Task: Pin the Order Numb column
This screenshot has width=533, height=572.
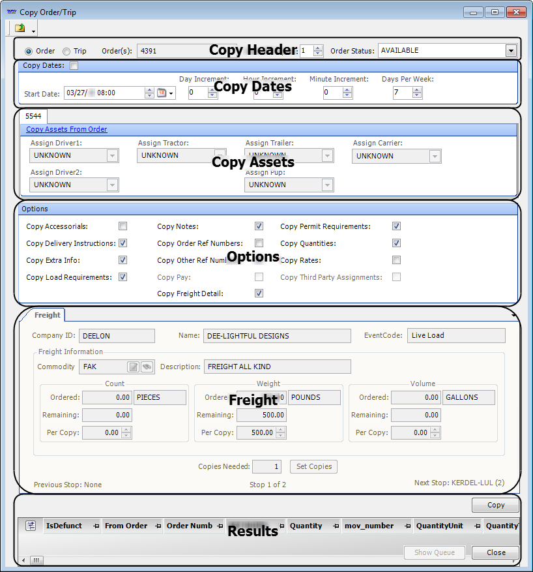Action: (220, 526)
